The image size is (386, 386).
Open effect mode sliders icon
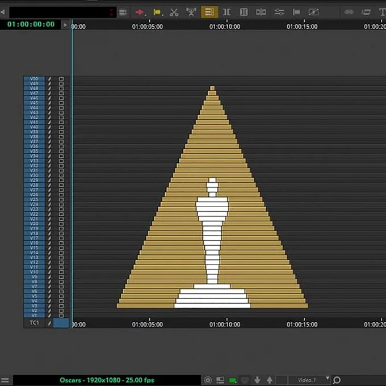pyautogui.click(x=279, y=12)
